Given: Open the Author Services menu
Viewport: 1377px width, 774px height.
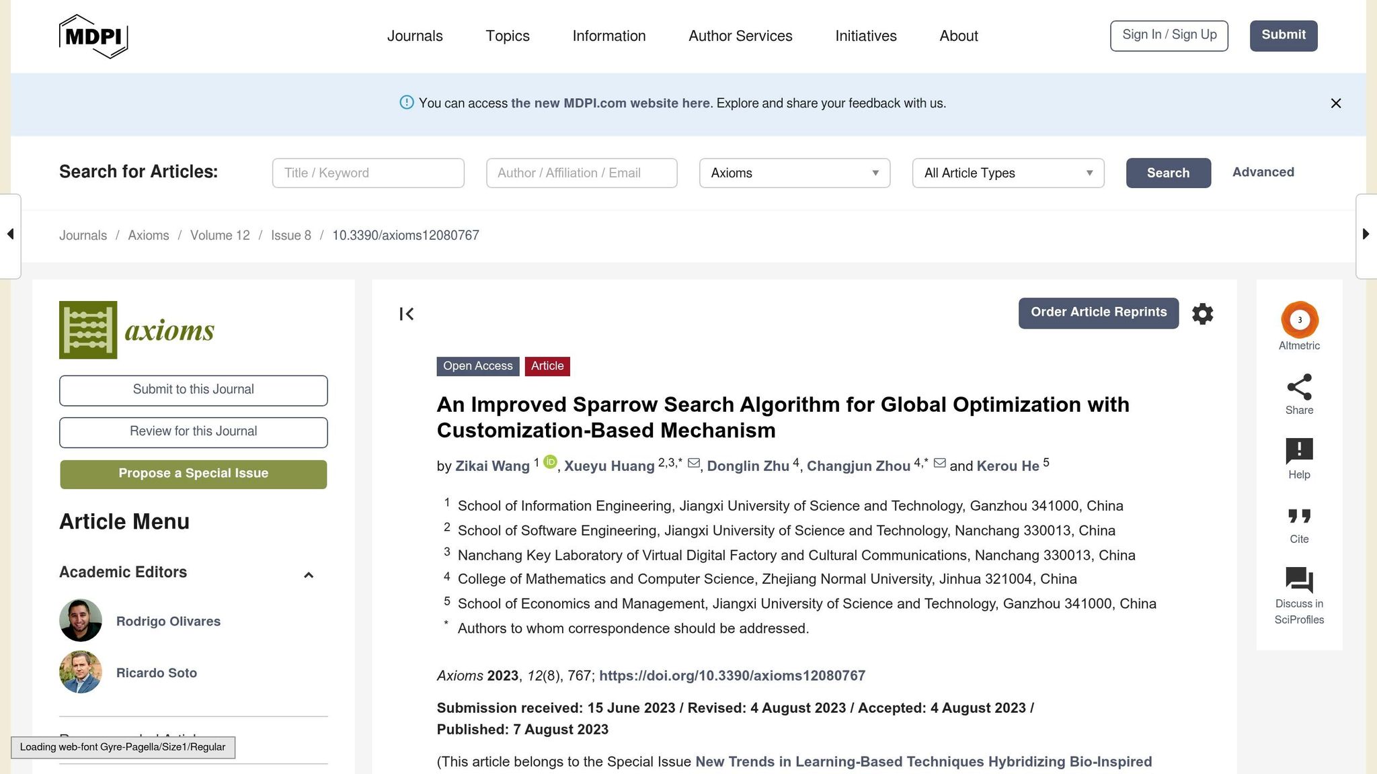Looking at the screenshot, I should click(740, 36).
